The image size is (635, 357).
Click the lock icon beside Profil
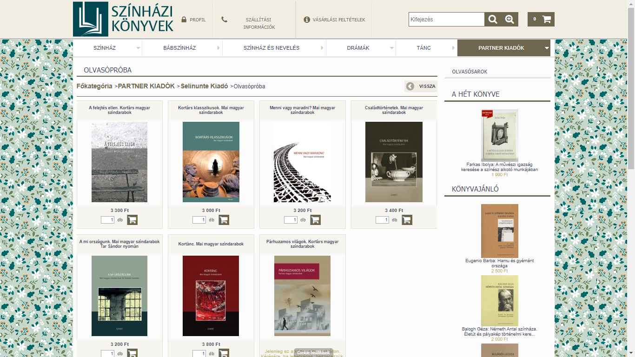[184, 20]
